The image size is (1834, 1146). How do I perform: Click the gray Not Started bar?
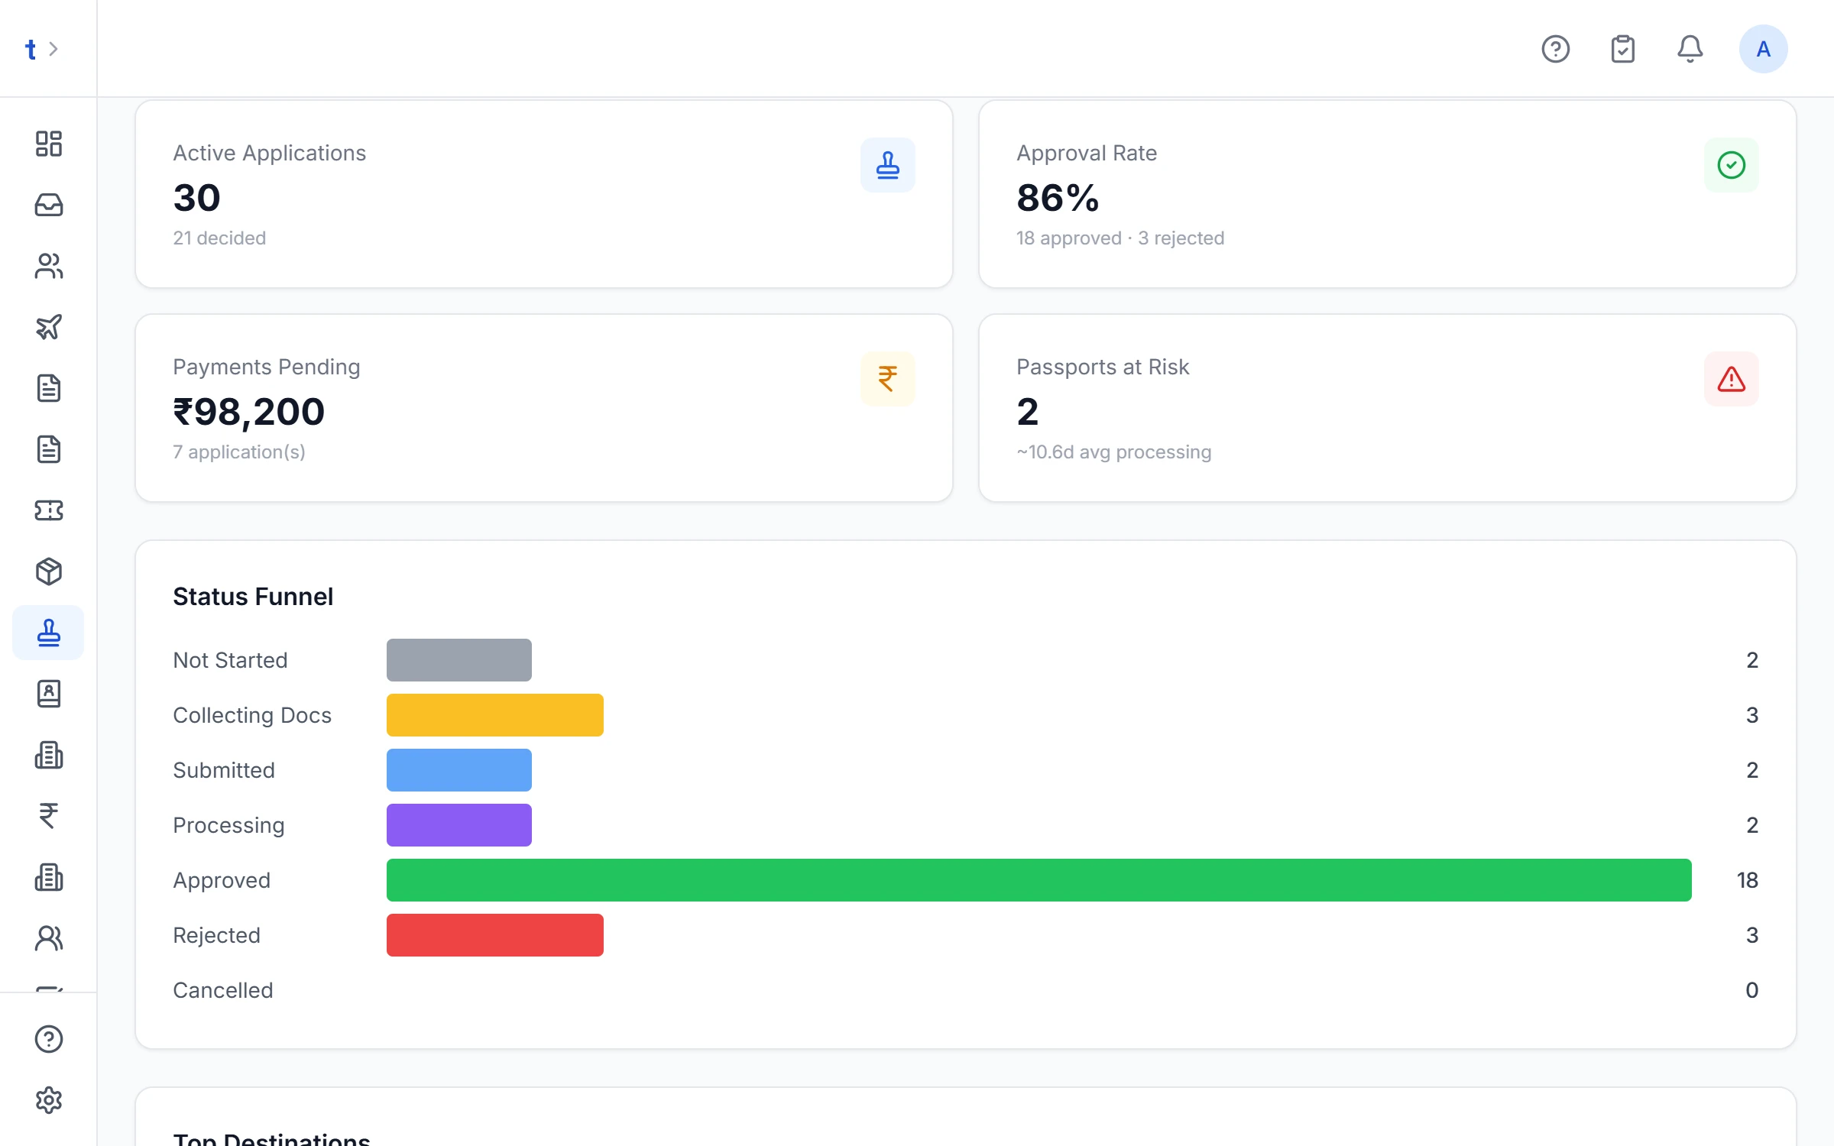(x=458, y=660)
